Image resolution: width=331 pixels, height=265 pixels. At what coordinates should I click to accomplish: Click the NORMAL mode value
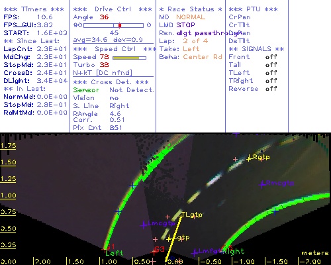pyautogui.click(x=191, y=17)
